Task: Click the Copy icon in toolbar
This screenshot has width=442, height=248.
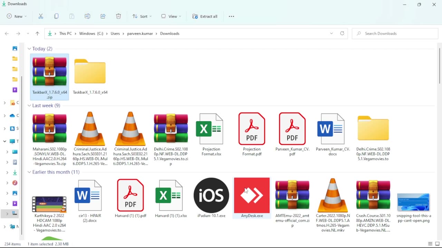Action: click(56, 16)
